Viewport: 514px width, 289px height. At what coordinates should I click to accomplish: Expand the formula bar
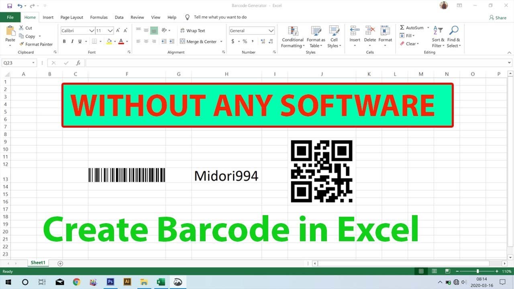510,63
